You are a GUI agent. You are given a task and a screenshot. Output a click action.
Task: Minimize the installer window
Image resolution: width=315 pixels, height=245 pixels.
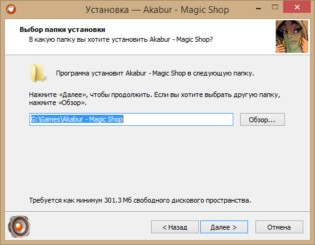(x=259, y=8)
